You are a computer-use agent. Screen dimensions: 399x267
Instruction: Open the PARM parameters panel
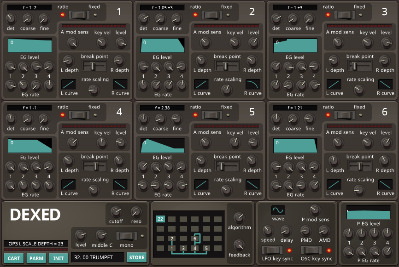(x=36, y=258)
